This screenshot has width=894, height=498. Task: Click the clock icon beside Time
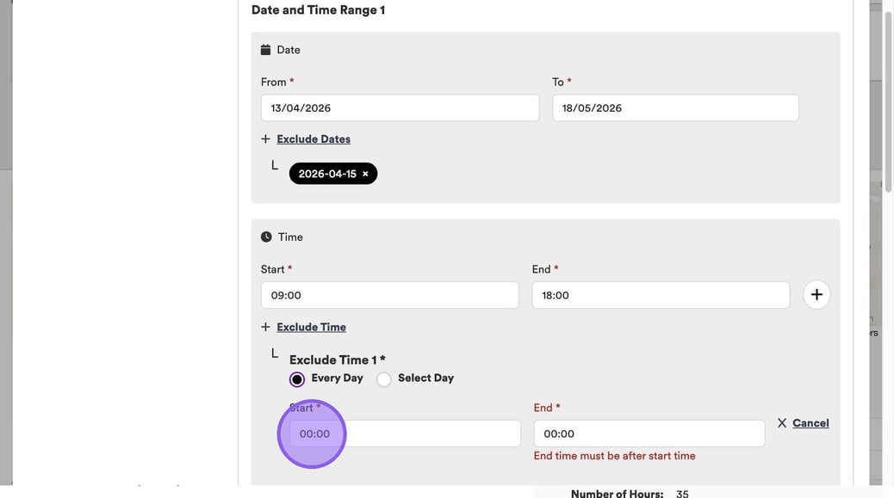pyautogui.click(x=266, y=237)
